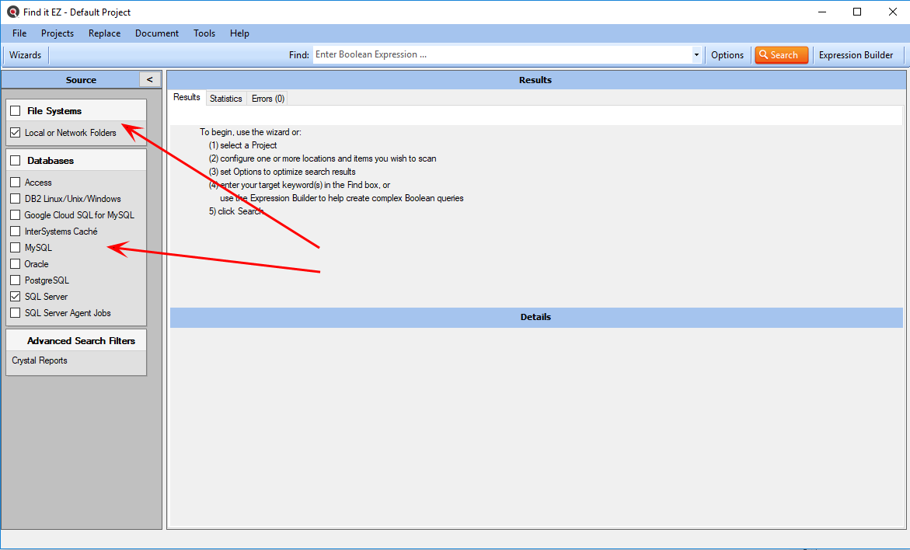910x550 pixels.
Task: Click the Find Boolean expression input field
Action: click(503, 54)
